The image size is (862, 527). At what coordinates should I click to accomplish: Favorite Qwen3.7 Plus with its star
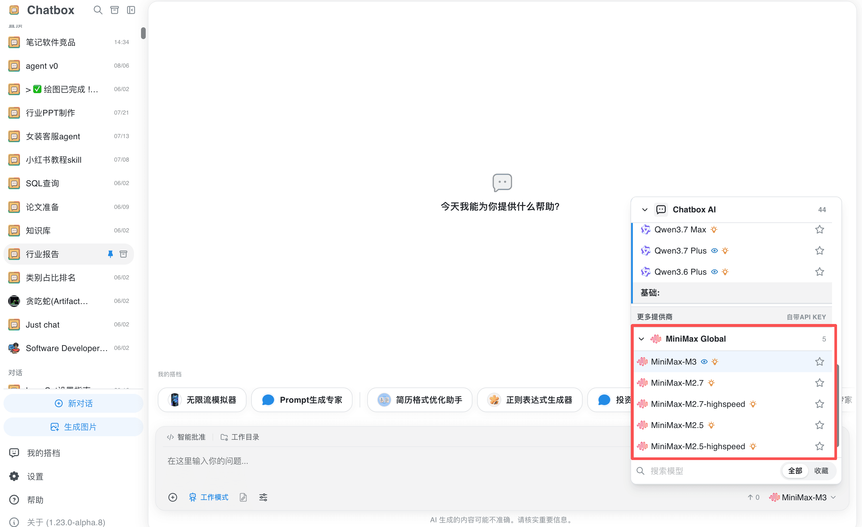[x=819, y=250]
